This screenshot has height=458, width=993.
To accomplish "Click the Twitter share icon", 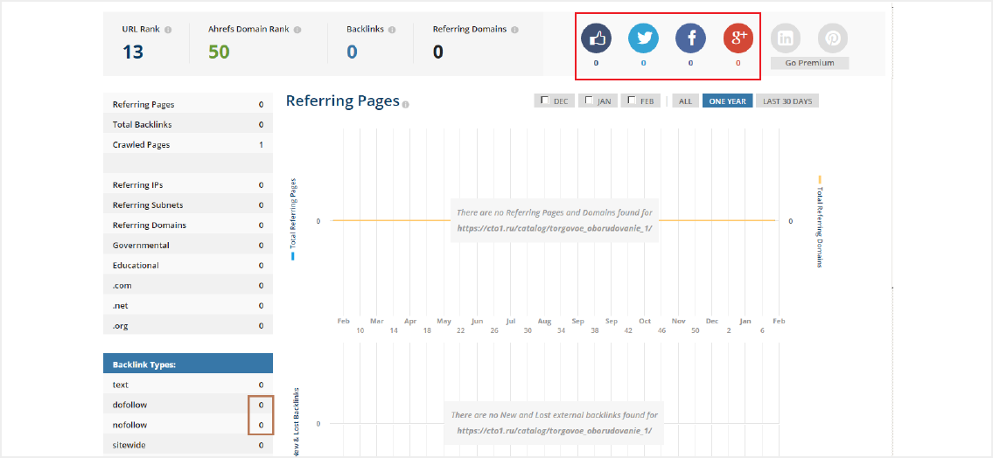I will [x=644, y=38].
